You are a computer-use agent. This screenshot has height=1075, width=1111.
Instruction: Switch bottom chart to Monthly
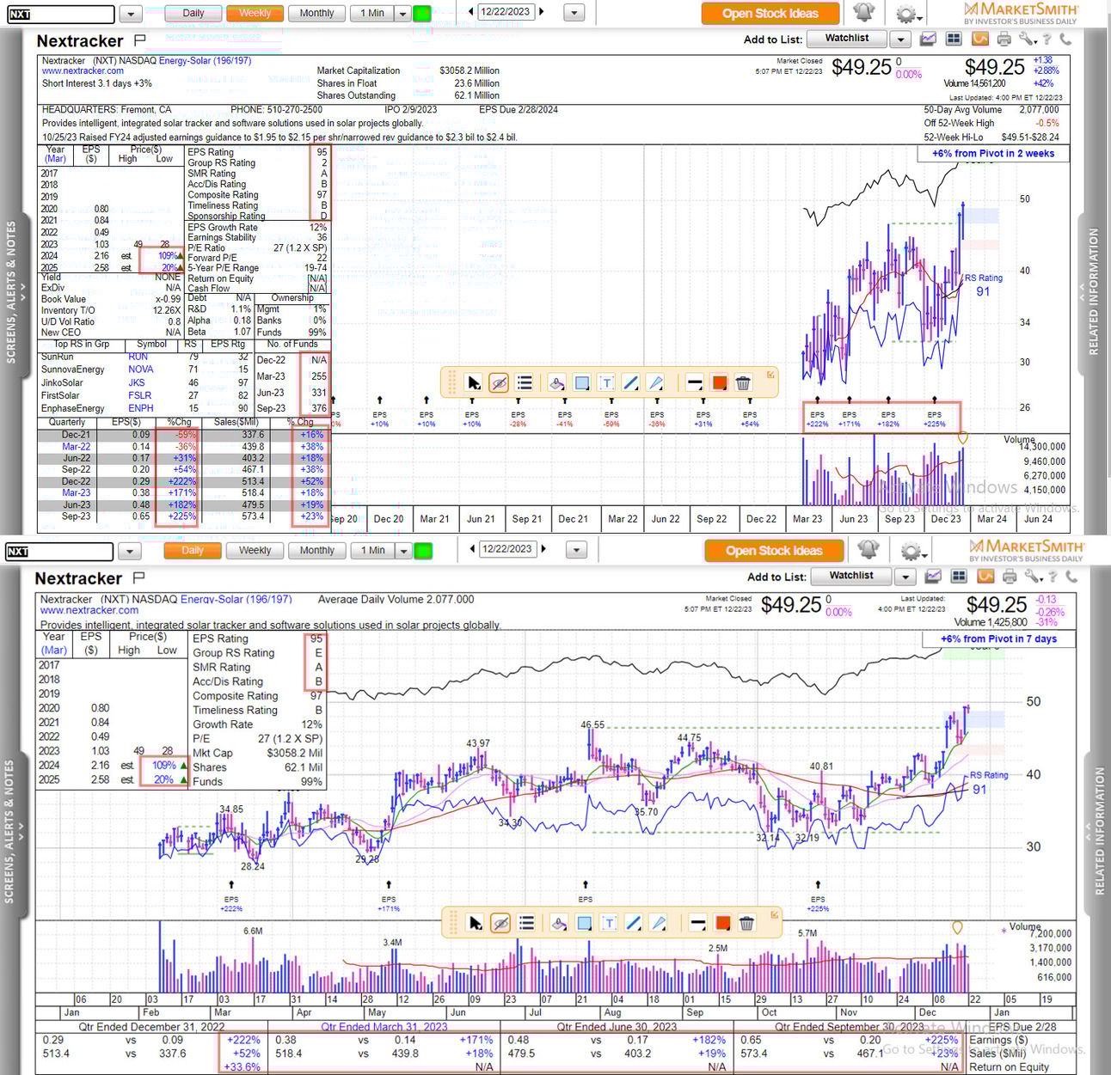pos(316,550)
